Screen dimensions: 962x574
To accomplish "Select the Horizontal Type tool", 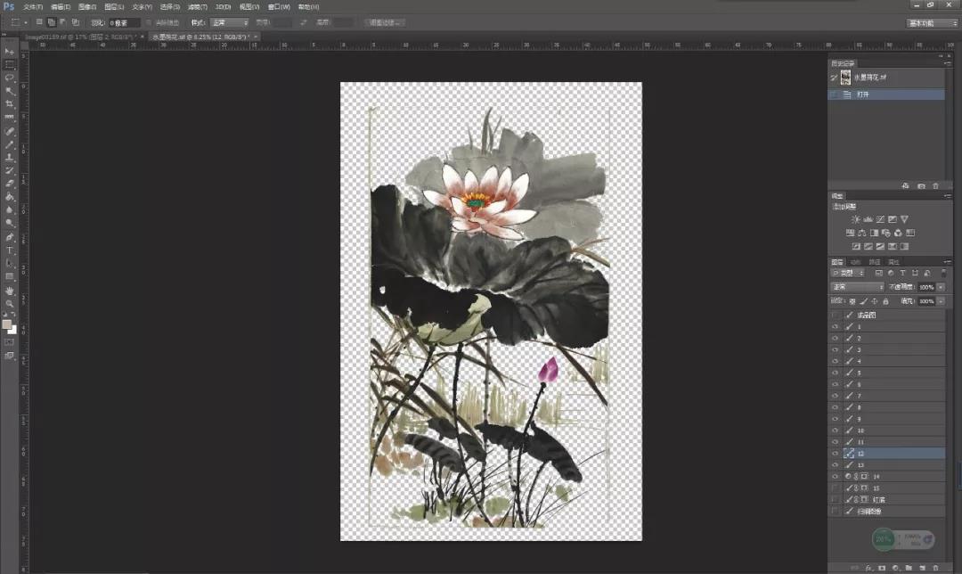I will (10, 250).
